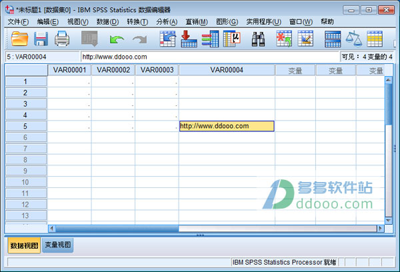Click the grey Redo arrow
This screenshot has height=272, width=400.
tap(140, 39)
